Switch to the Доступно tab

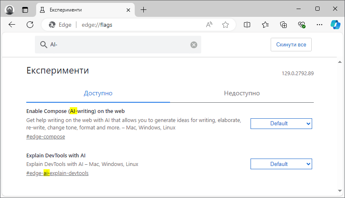coord(98,93)
